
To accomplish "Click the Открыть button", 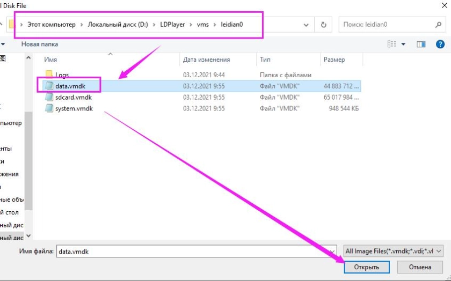I will (366, 267).
